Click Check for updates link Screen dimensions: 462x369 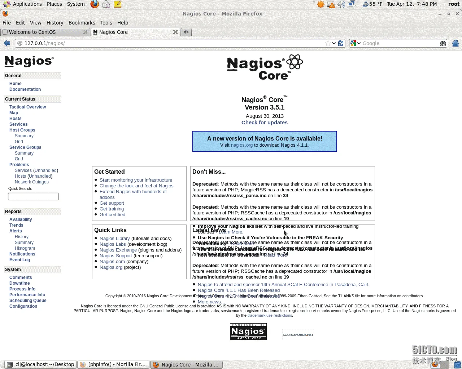pyautogui.click(x=265, y=123)
